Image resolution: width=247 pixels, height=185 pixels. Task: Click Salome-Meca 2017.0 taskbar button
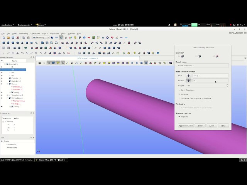(51, 160)
